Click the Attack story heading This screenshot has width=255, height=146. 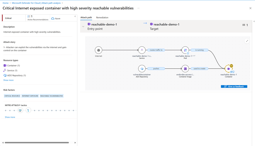[x=9, y=42]
